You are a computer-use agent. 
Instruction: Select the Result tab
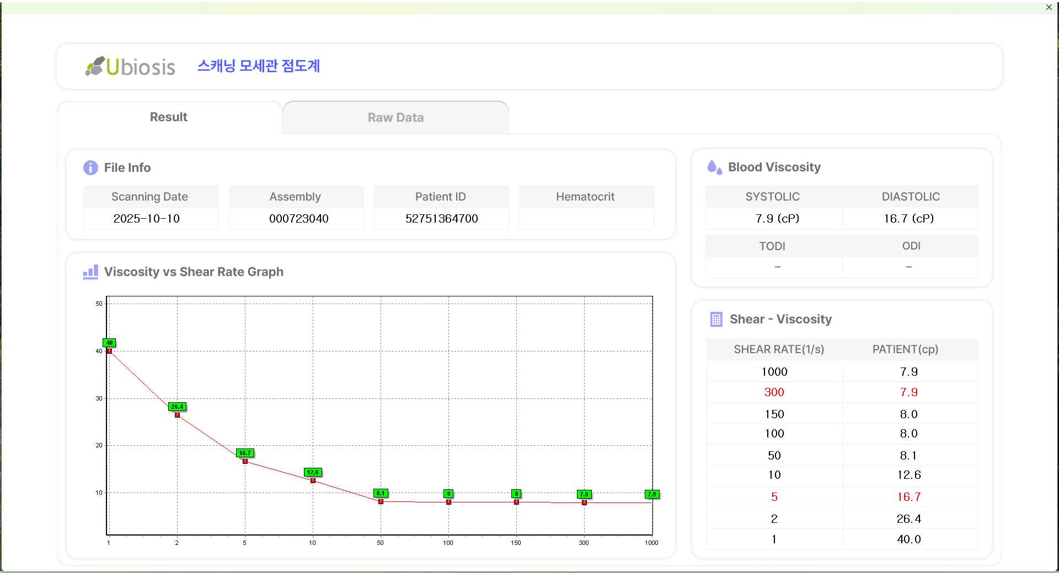pos(169,117)
